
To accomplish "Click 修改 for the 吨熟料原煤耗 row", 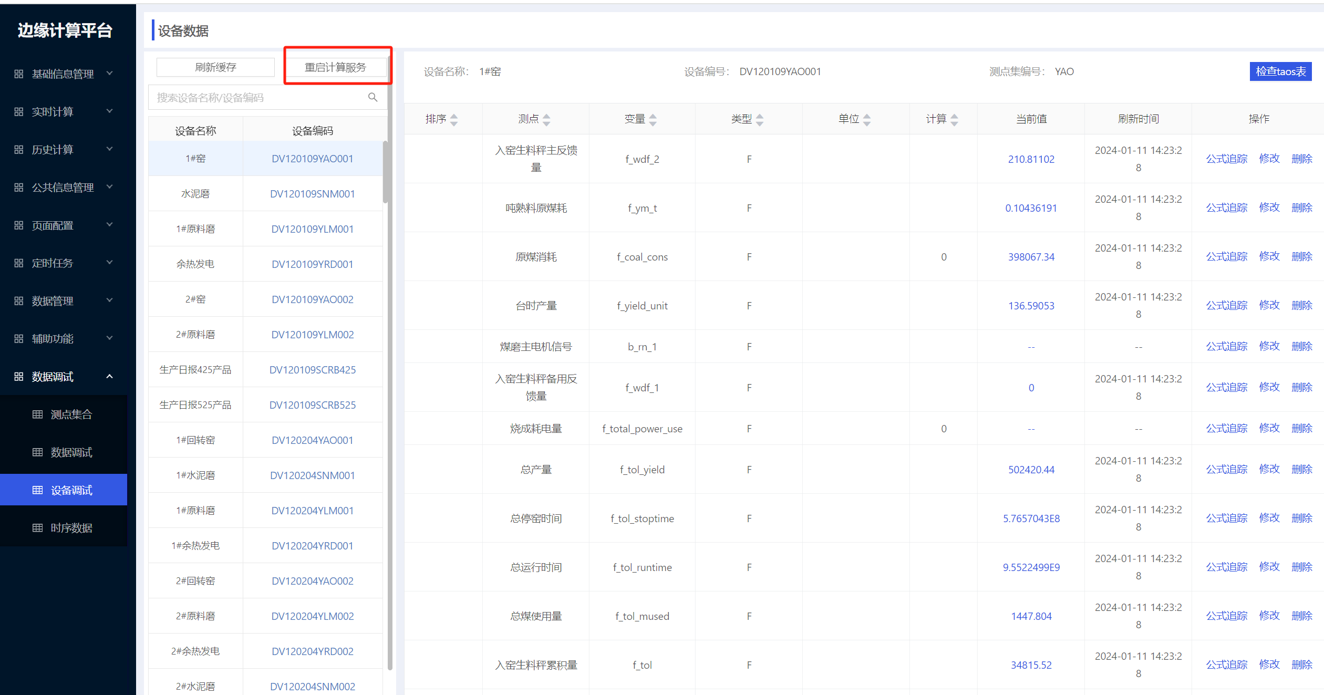I will [x=1269, y=208].
